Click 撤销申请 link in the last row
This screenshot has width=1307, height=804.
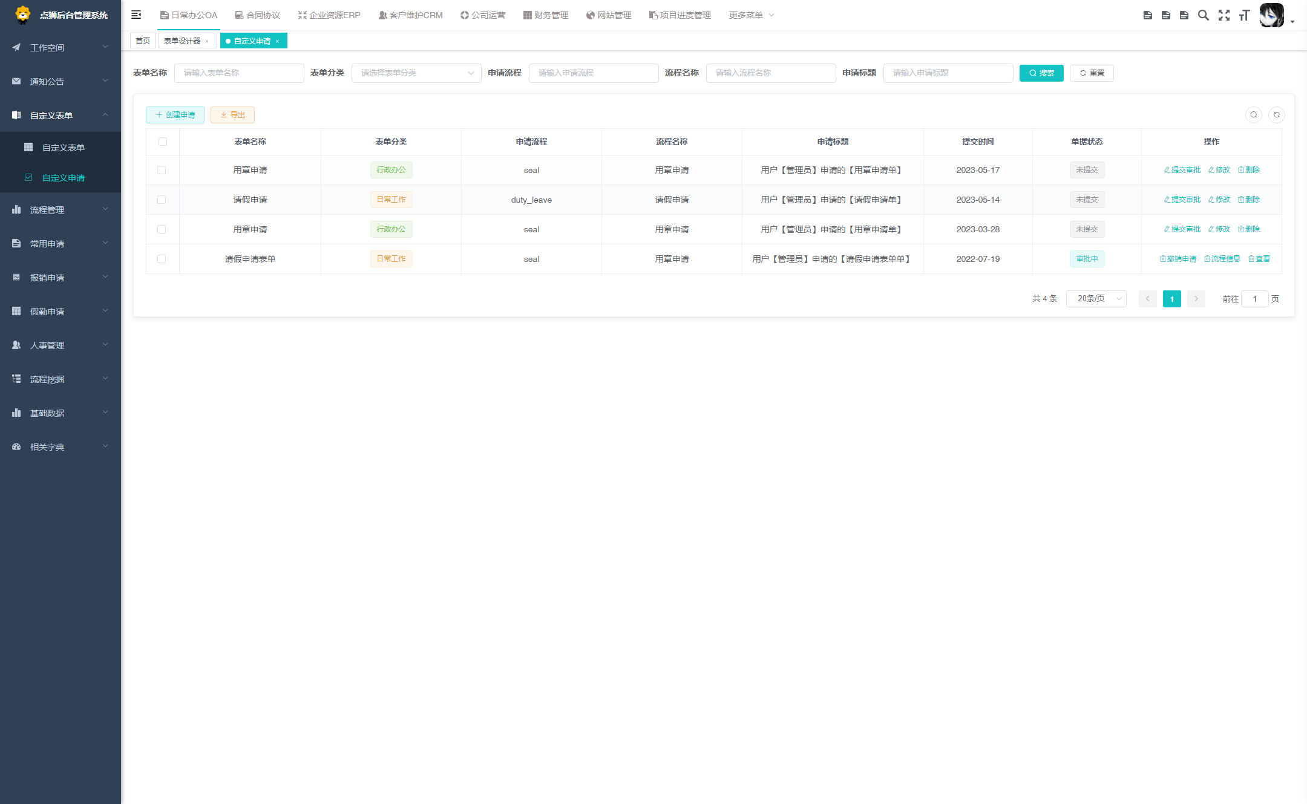(1178, 259)
